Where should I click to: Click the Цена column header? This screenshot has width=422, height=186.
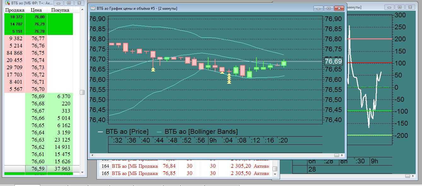point(36,10)
